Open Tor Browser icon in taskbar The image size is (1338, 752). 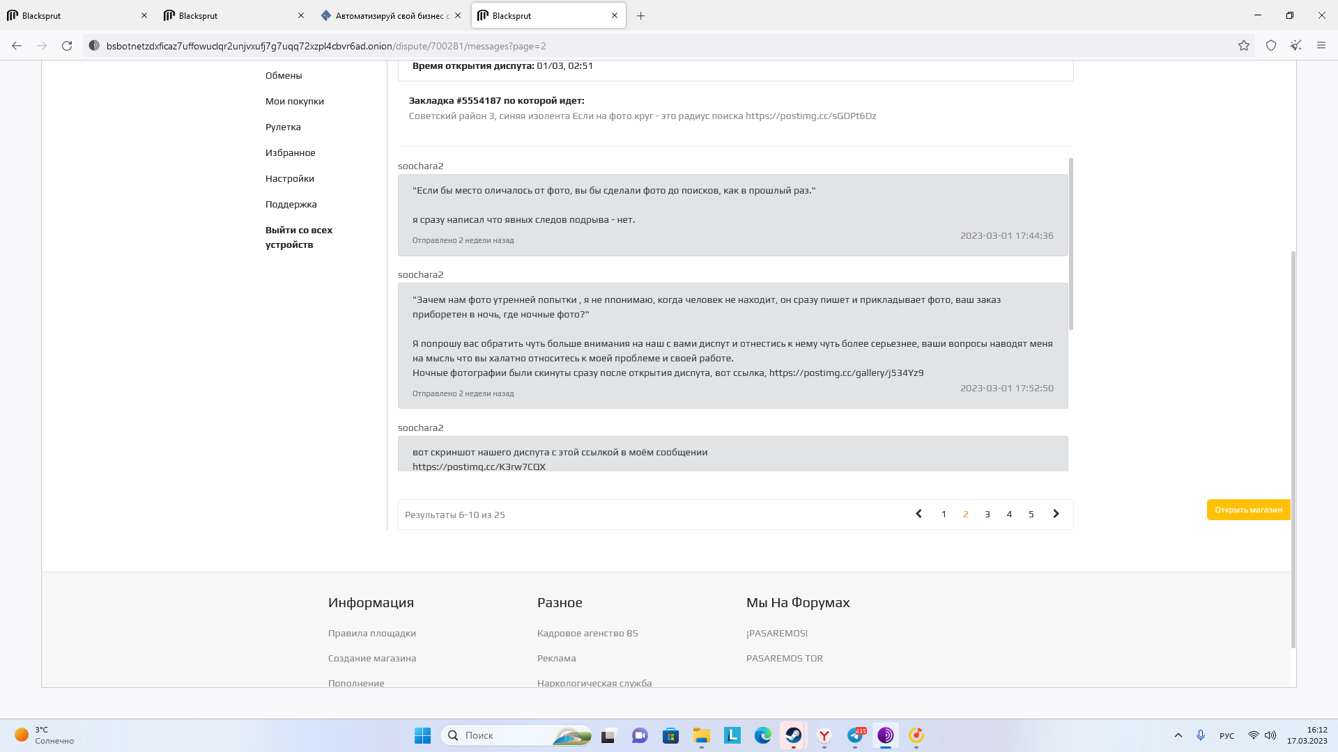(886, 735)
